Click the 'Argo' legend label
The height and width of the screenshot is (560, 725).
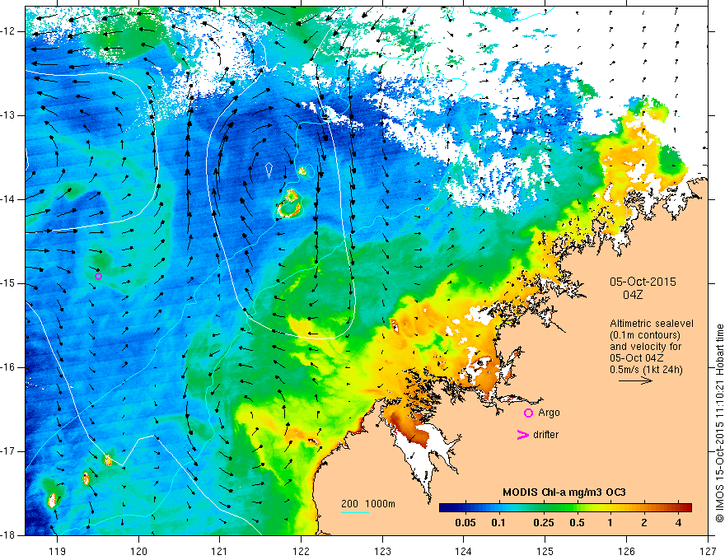(549, 413)
